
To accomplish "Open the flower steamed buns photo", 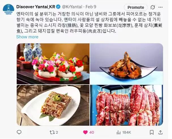I will point(53,64).
